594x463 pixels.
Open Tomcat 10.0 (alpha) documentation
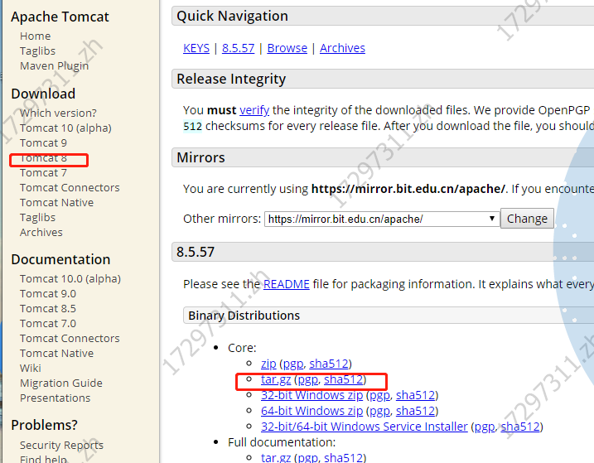pos(70,279)
